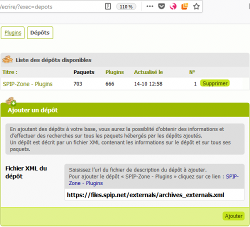Click the depot icon beside list title
Viewport: 250px width, 227px height.
[x=7, y=59]
